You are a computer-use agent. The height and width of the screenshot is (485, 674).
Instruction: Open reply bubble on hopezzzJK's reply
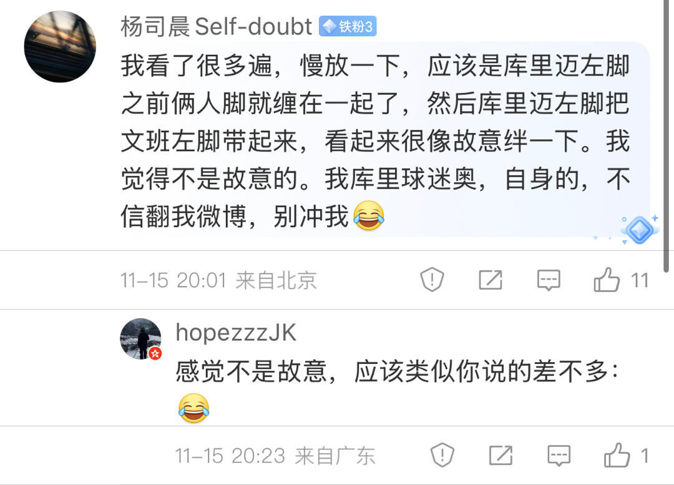(x=559, y=456)
